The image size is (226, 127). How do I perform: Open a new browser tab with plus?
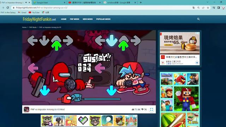(141, 2)
